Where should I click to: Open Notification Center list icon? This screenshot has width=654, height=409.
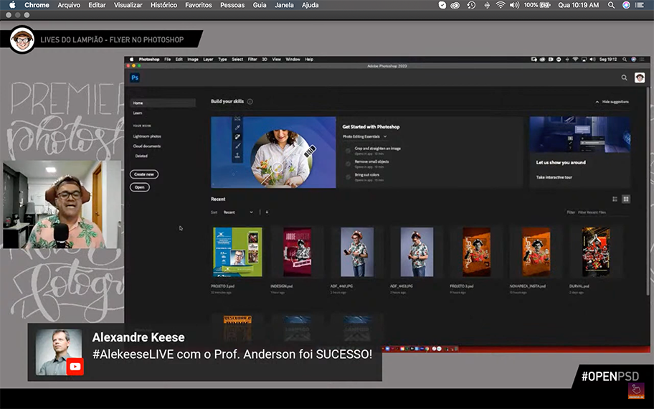640,5
